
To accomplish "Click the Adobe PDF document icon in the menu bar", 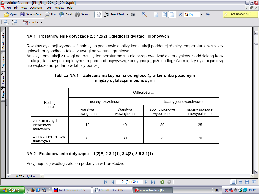I will 3,8.
